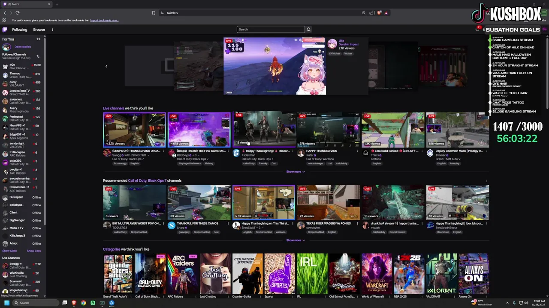
Task: Open featured Lilia stream preview
Action: (x=274, y=66)
